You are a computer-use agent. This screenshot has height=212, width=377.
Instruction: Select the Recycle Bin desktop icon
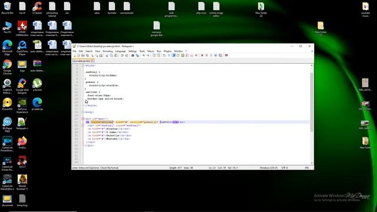(x=8, y=8)
